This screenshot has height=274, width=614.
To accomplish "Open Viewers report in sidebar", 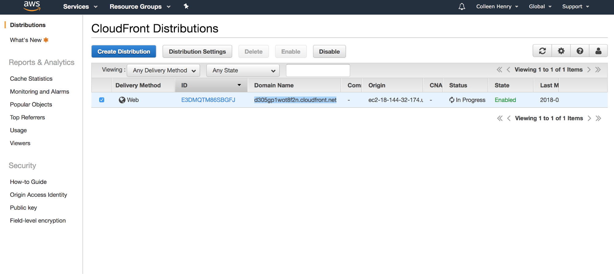I will click(20, 143).
